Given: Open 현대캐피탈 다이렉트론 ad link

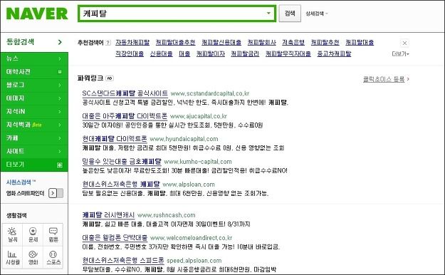Looking at the screenshot, I should point(115,139).
